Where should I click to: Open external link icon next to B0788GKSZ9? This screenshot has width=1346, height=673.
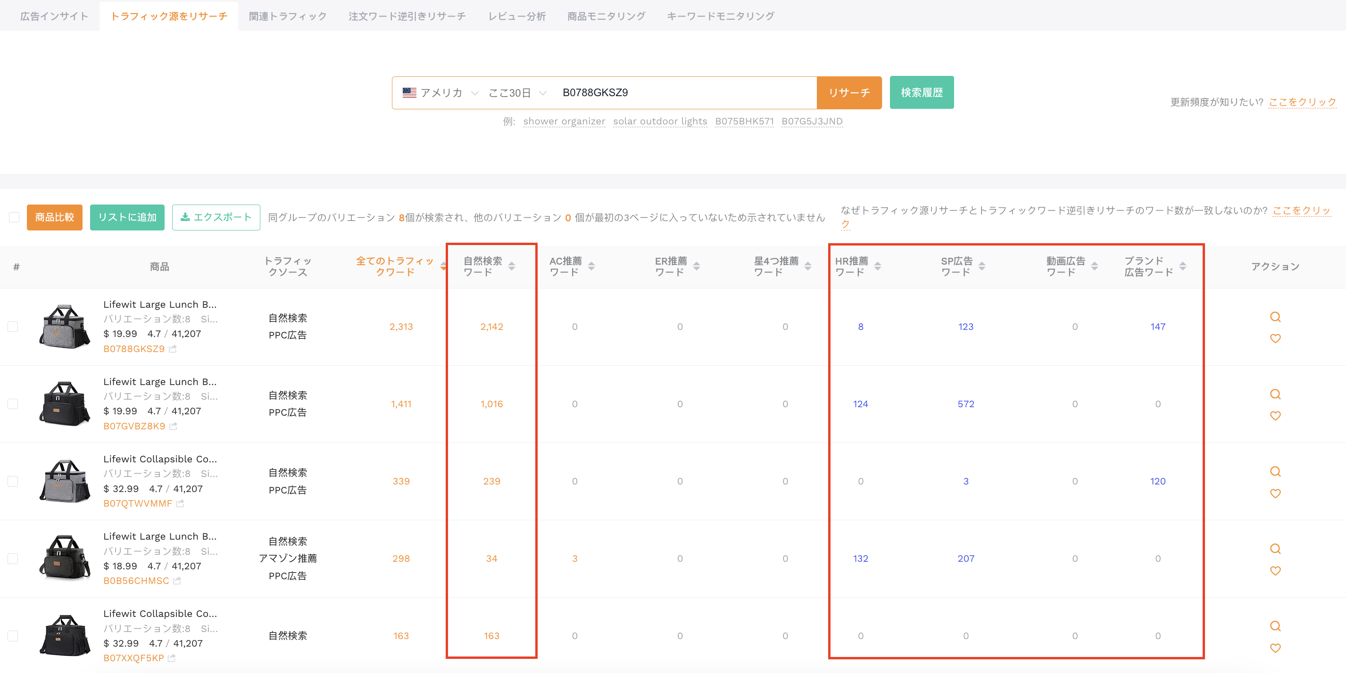pyautogui.click(x=173, y=349)
